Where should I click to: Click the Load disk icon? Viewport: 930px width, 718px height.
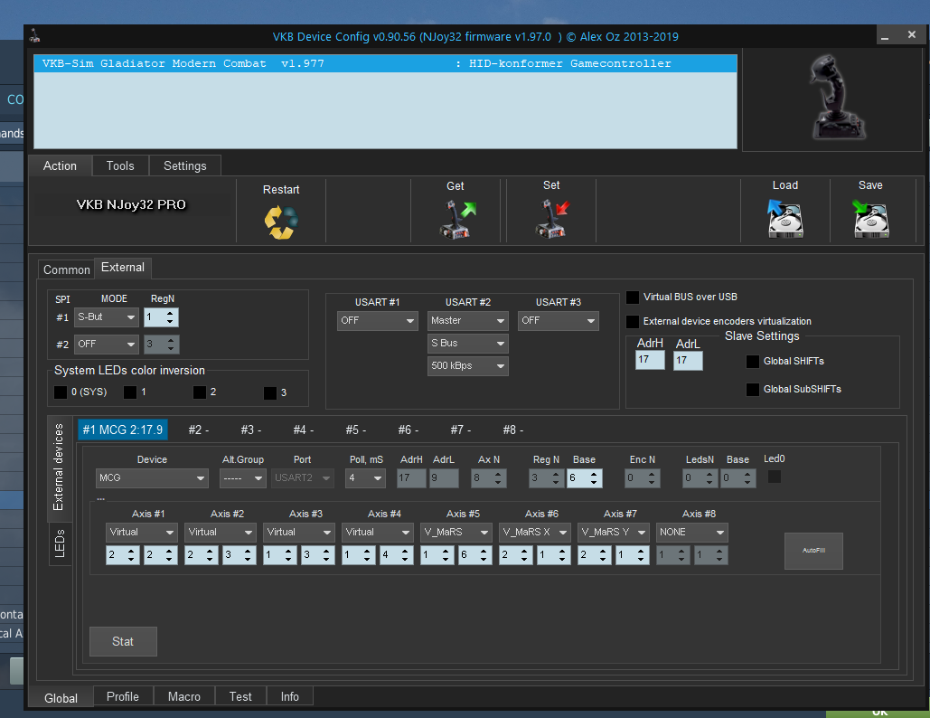coord(784,218)
